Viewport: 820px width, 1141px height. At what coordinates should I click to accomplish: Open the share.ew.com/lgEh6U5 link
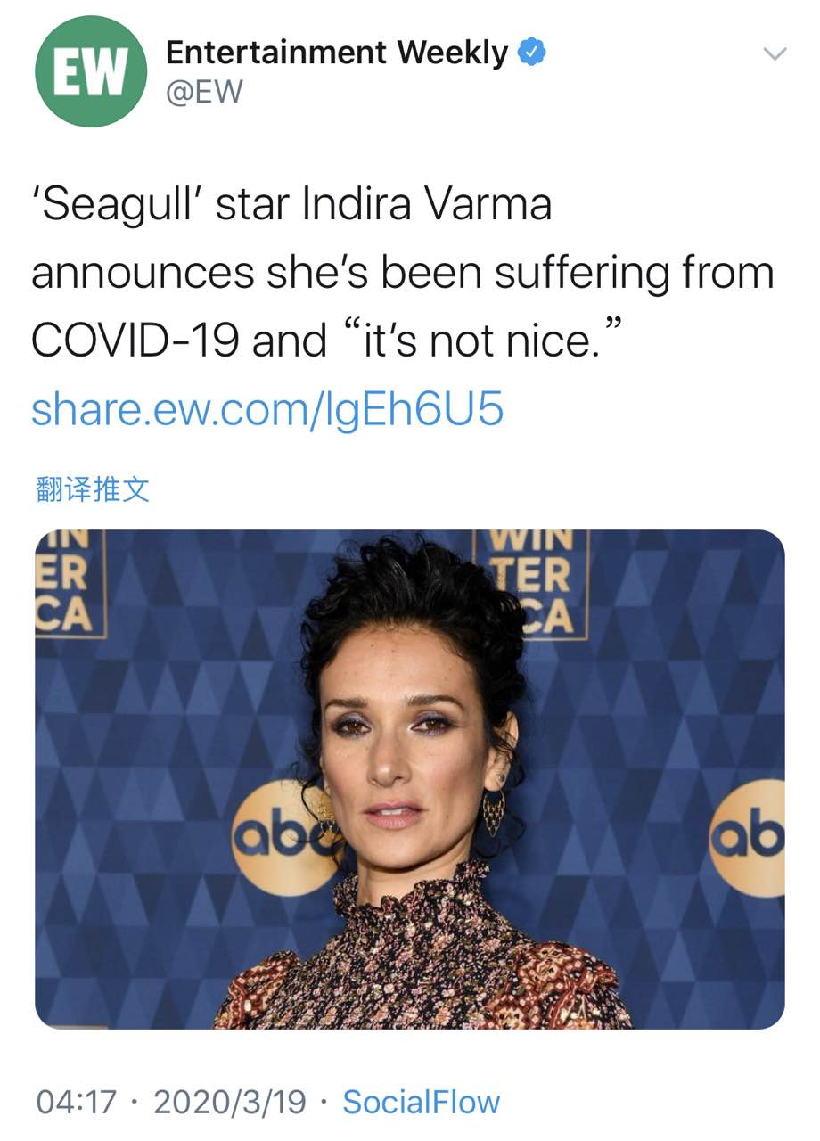[266, 408]
